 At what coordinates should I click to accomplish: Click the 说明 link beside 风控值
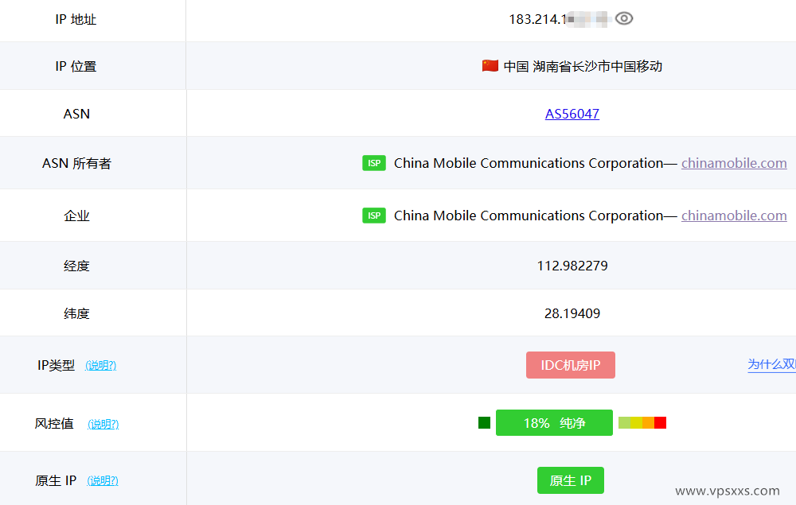pyautogui.click(x=103, y=424)
